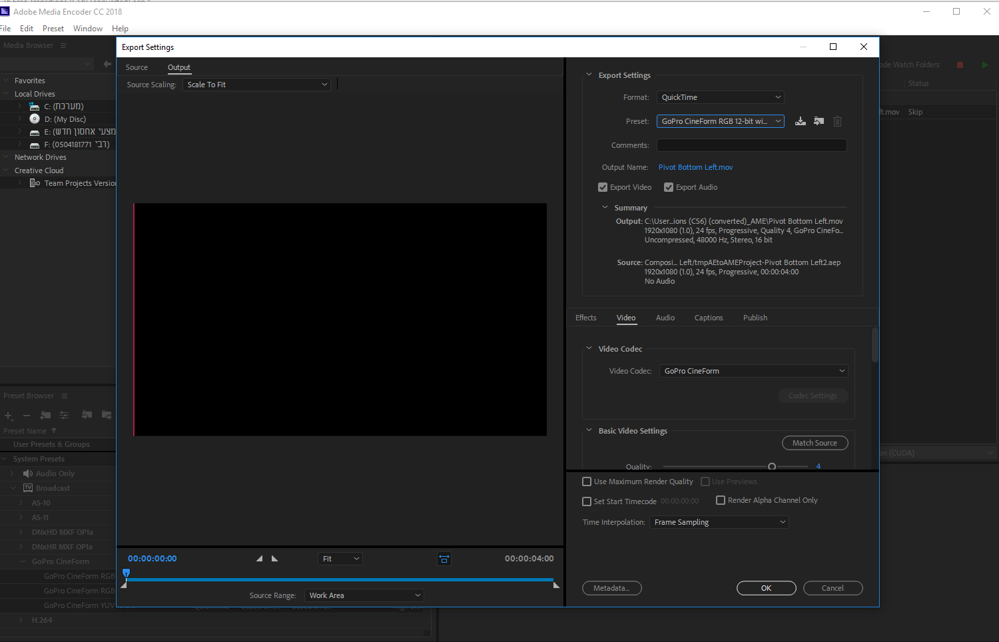Click the Delete Preset minus icon in Preset Browser
The height and width of the screenshot is (642, 999).
[x=27, y=415]
